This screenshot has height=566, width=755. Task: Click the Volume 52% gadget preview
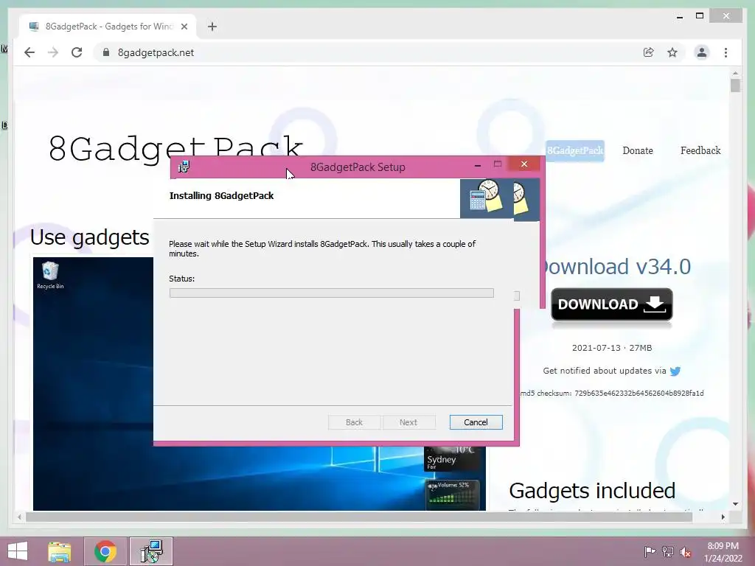pos(451,495)
